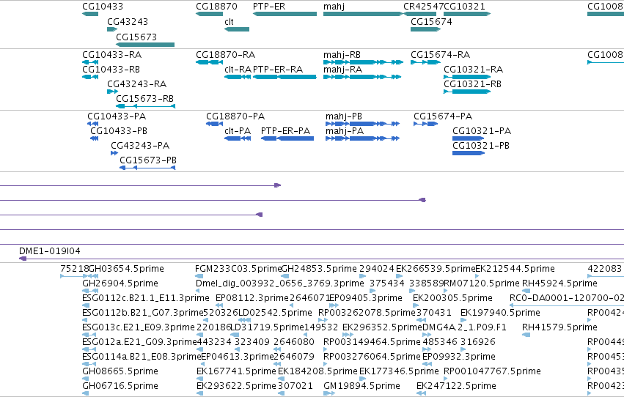Click transcript label CG10321-RB

473,84
